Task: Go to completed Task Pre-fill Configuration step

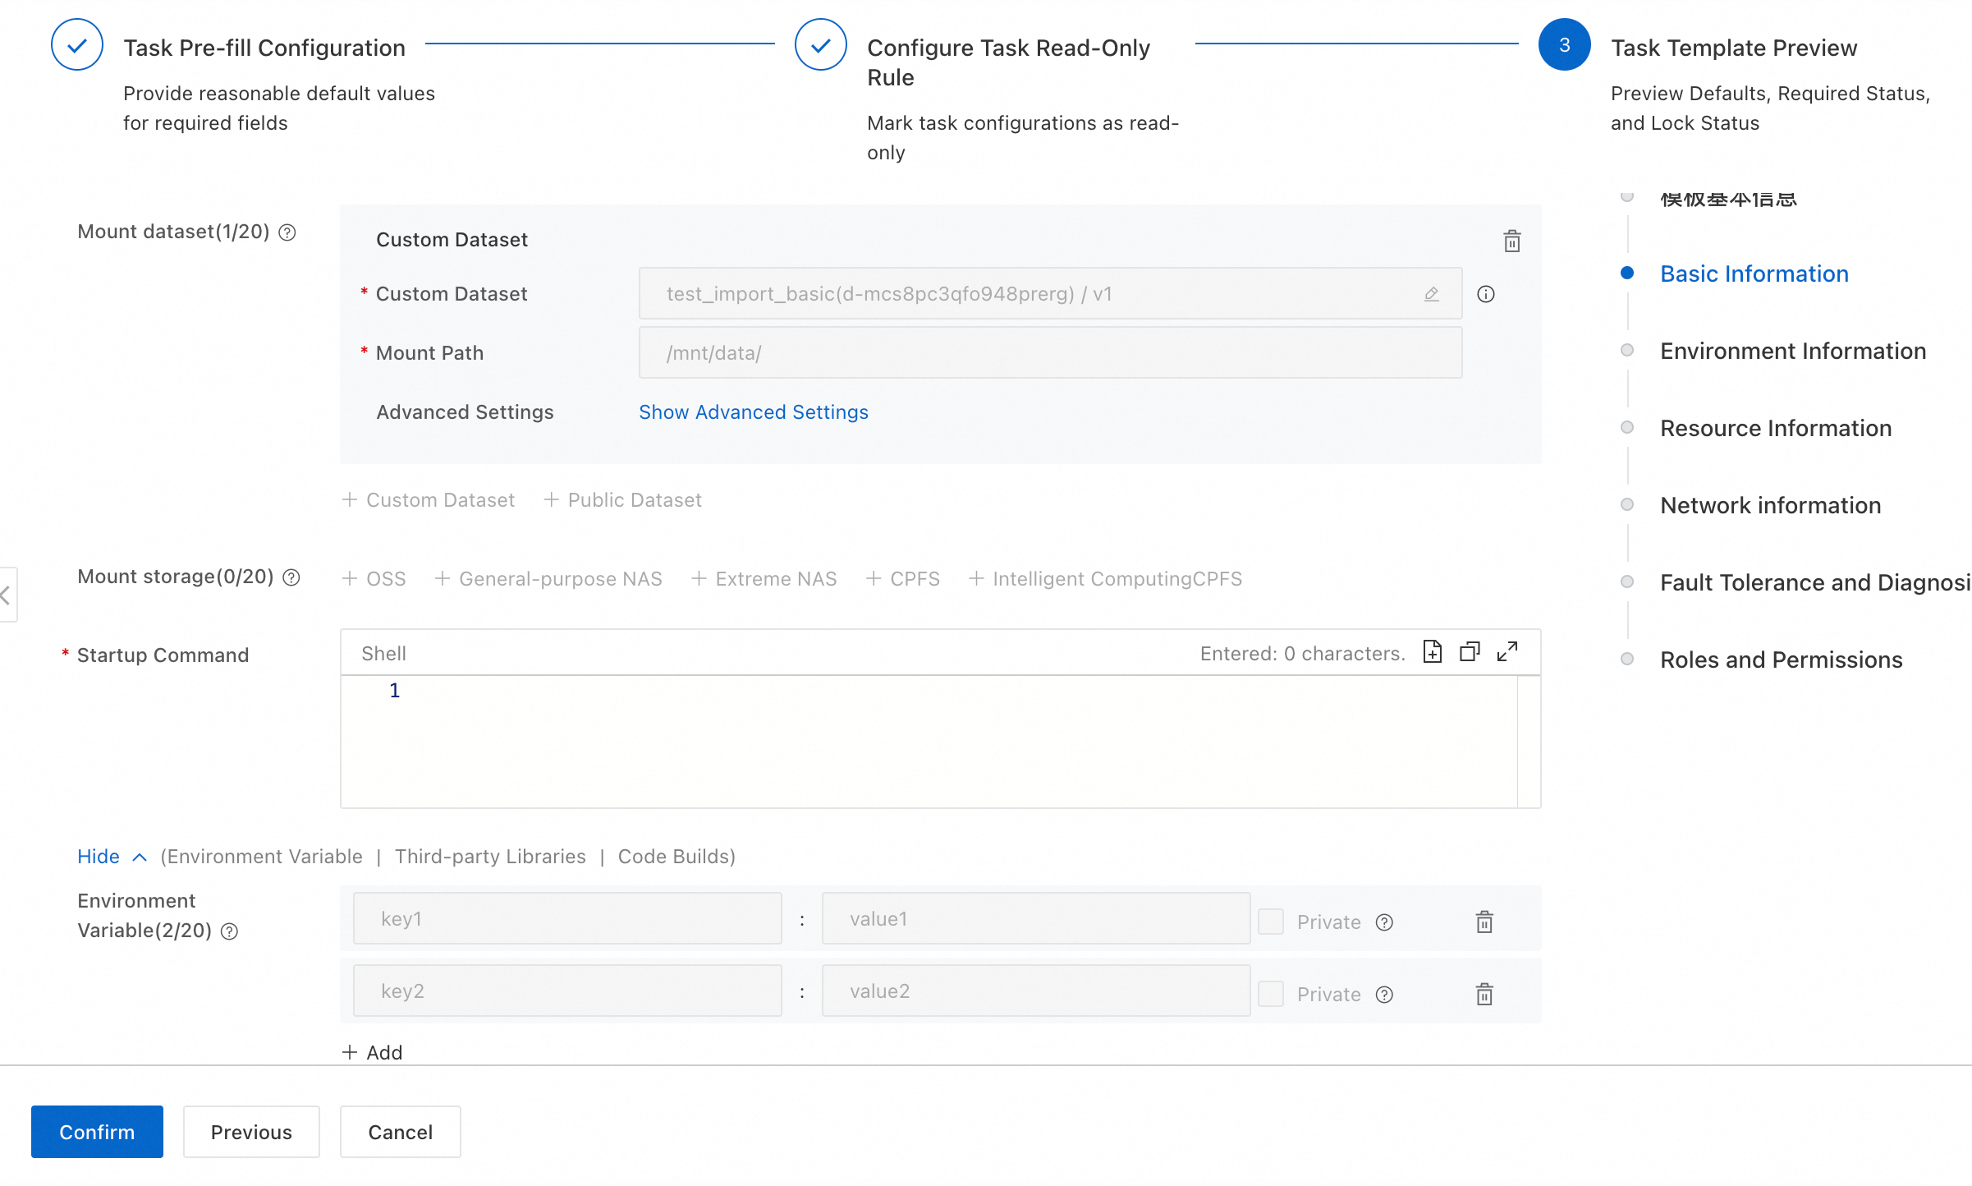Action: 77,45
